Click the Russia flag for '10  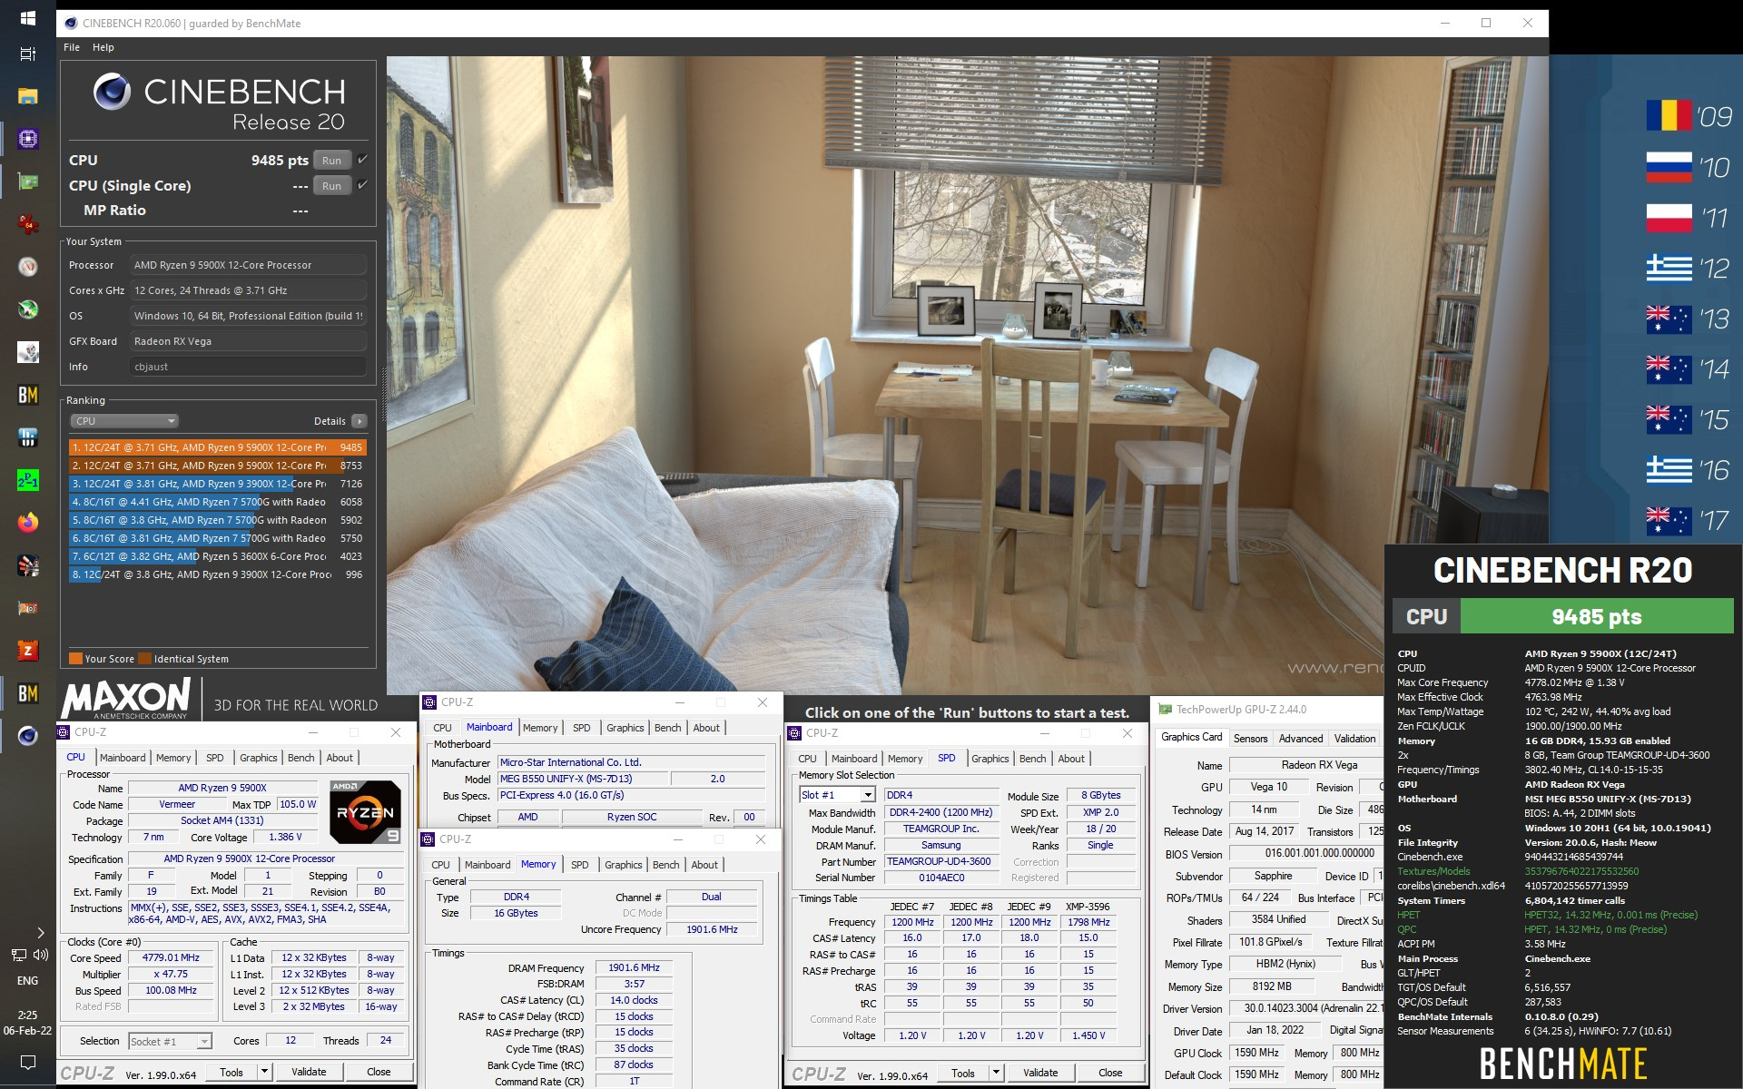pyautogui.click(x=1669, y=167)
